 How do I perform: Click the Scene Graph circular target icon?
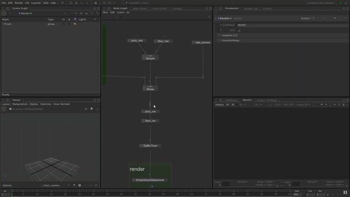(4, 13)
